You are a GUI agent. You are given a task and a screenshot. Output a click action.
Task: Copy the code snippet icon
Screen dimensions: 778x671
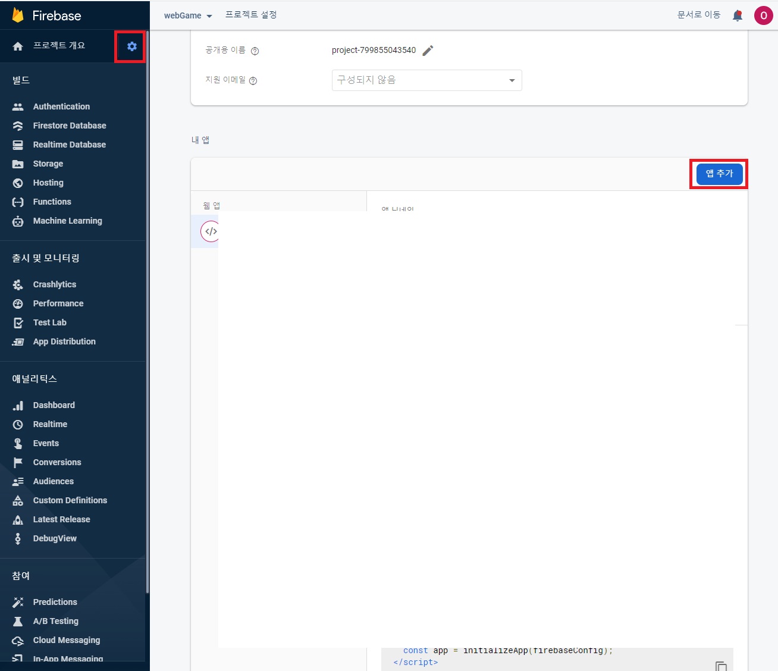coord(721,666)
